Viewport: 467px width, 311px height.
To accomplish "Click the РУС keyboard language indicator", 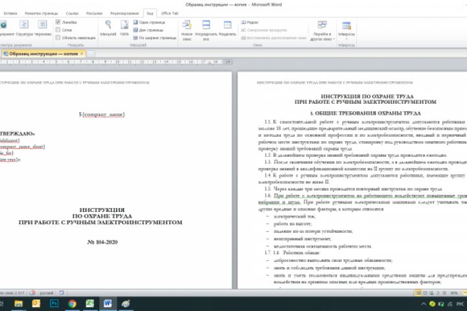I will pos(460,304).
